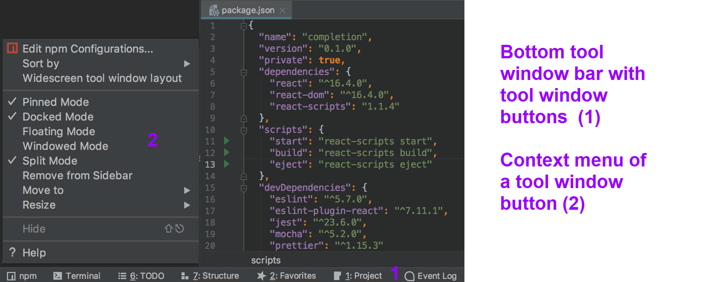Click the npm tool window icon
This screenshot has width=704, height=282.
[11, 276]
